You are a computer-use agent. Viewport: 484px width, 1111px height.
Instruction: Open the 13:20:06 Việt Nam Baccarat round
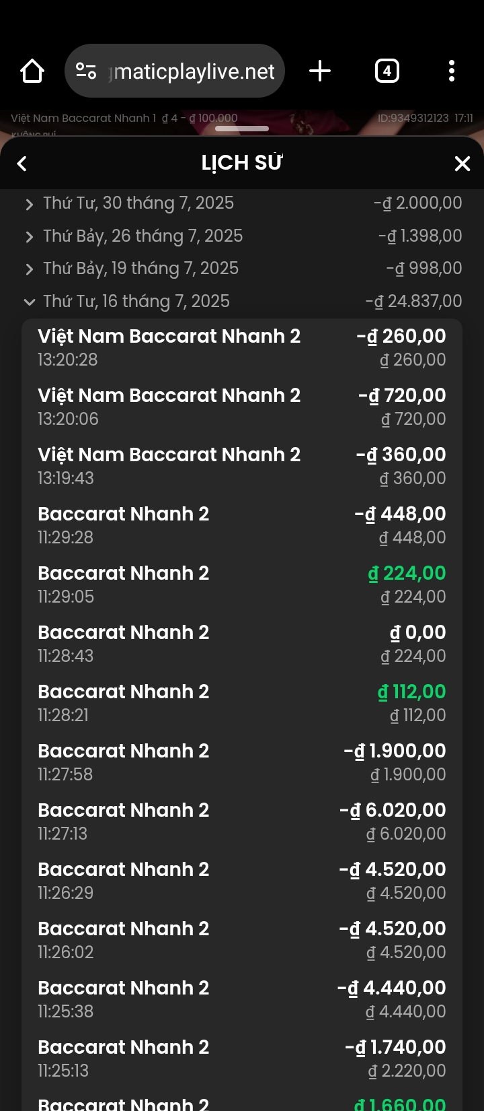tap(242, 407)
